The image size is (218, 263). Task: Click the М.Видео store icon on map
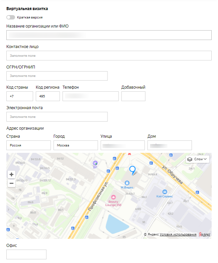[127, 182]
